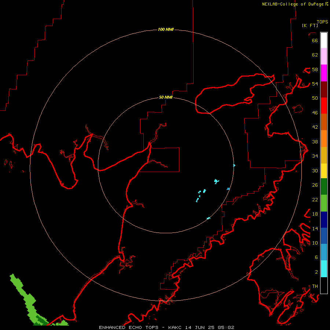Click the '34' legend value label

pyautogui.click(x=315, y=156)
